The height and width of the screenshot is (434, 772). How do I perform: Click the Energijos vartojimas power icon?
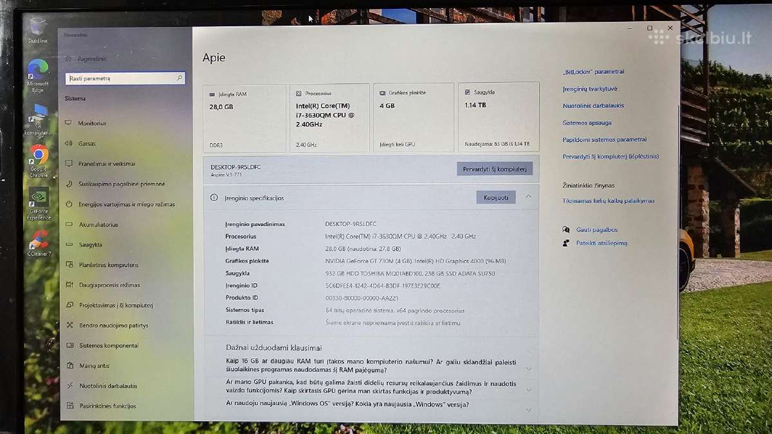(x=69, y=204)
